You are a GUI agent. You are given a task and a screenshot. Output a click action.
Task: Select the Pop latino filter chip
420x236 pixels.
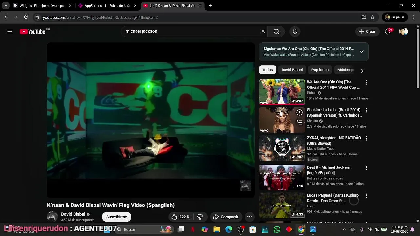pos(320,70)
